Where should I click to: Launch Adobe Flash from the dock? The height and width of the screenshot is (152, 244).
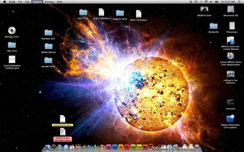tap(127, 147)
